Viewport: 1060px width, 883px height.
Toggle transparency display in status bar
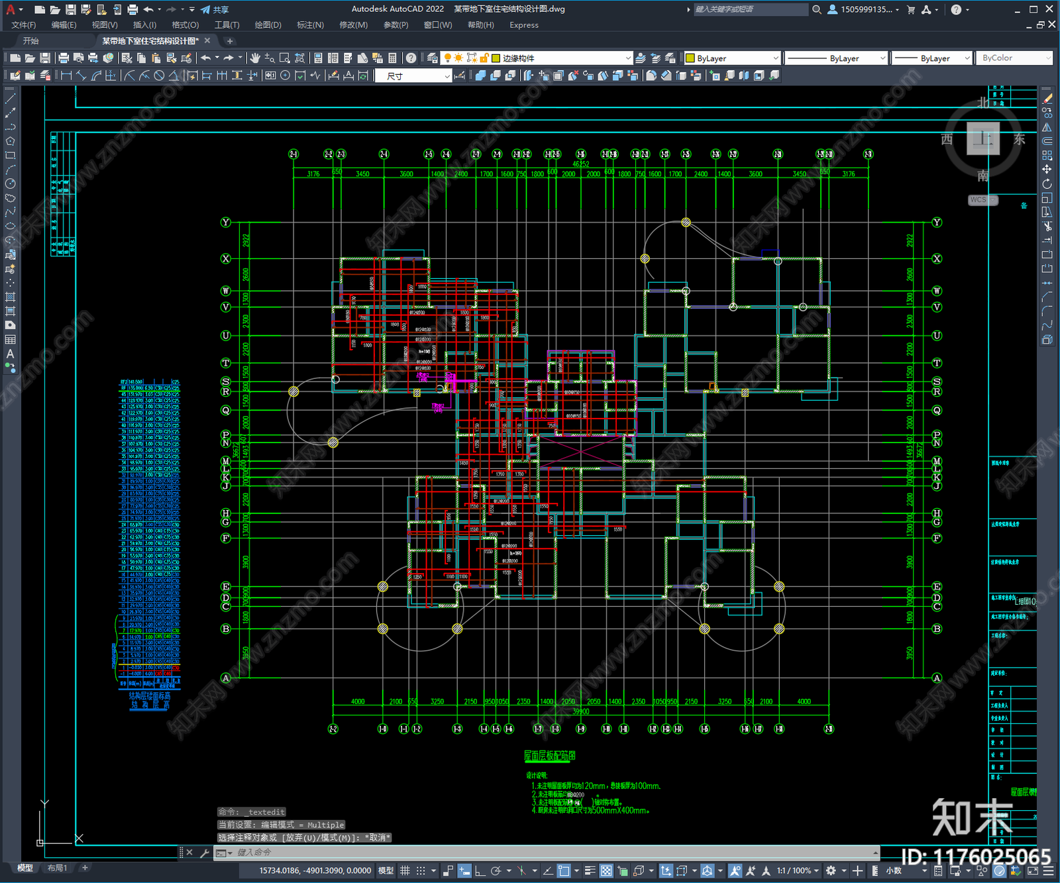[606, 870]
